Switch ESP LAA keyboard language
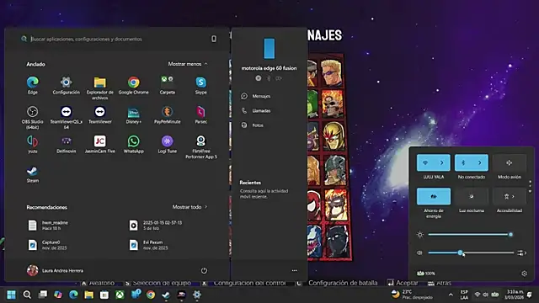 (x=464, y=295)
